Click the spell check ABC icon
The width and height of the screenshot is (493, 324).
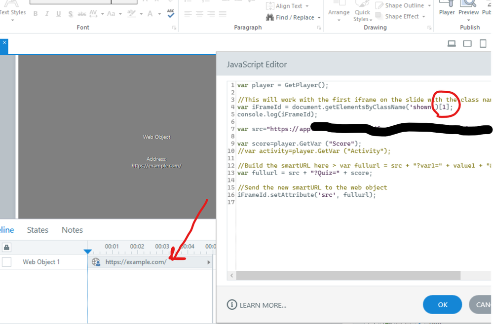(x=171, y=13)
